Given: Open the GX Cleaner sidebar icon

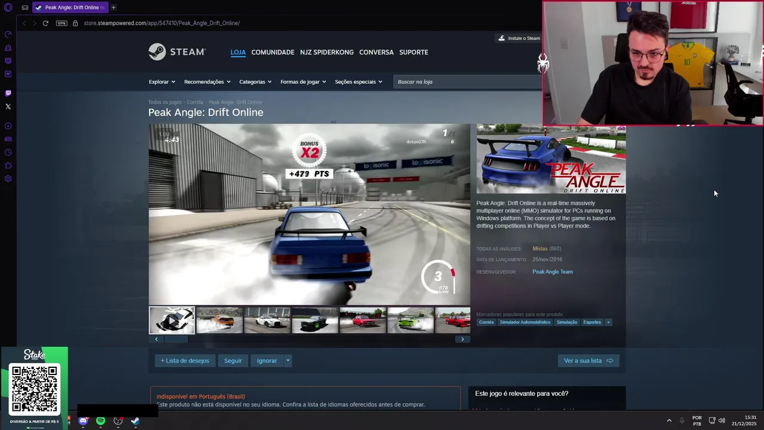Looking at the screenshot, I should click(8, 48).
